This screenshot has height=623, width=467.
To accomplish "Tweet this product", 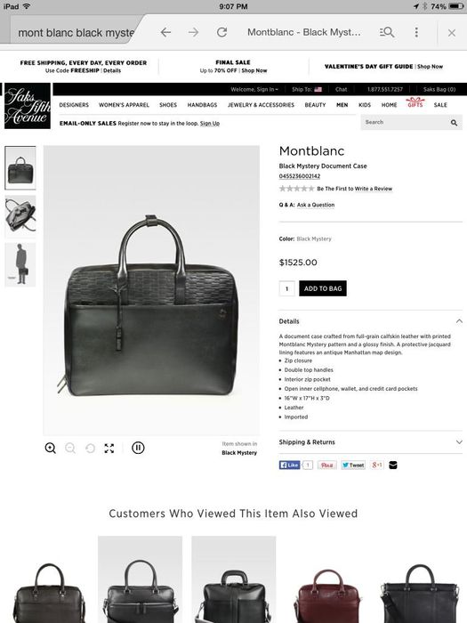I will (x=352, y=465).
